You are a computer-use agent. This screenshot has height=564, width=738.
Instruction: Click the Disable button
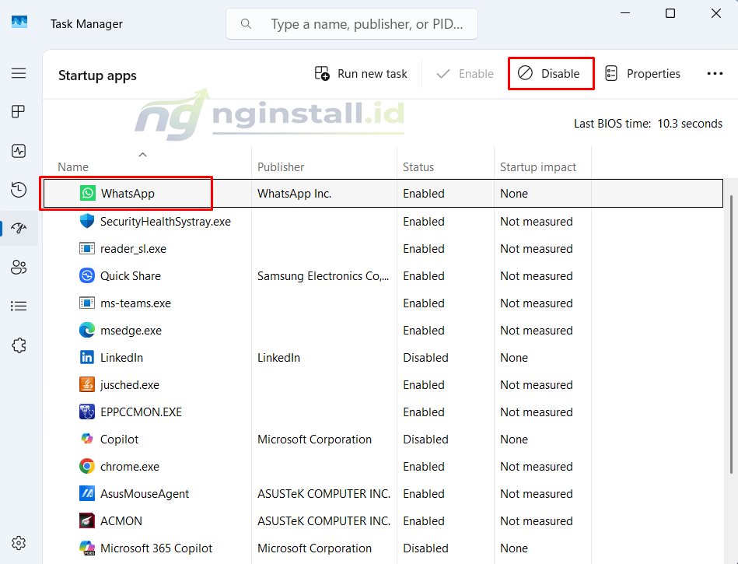click(551, 73)
